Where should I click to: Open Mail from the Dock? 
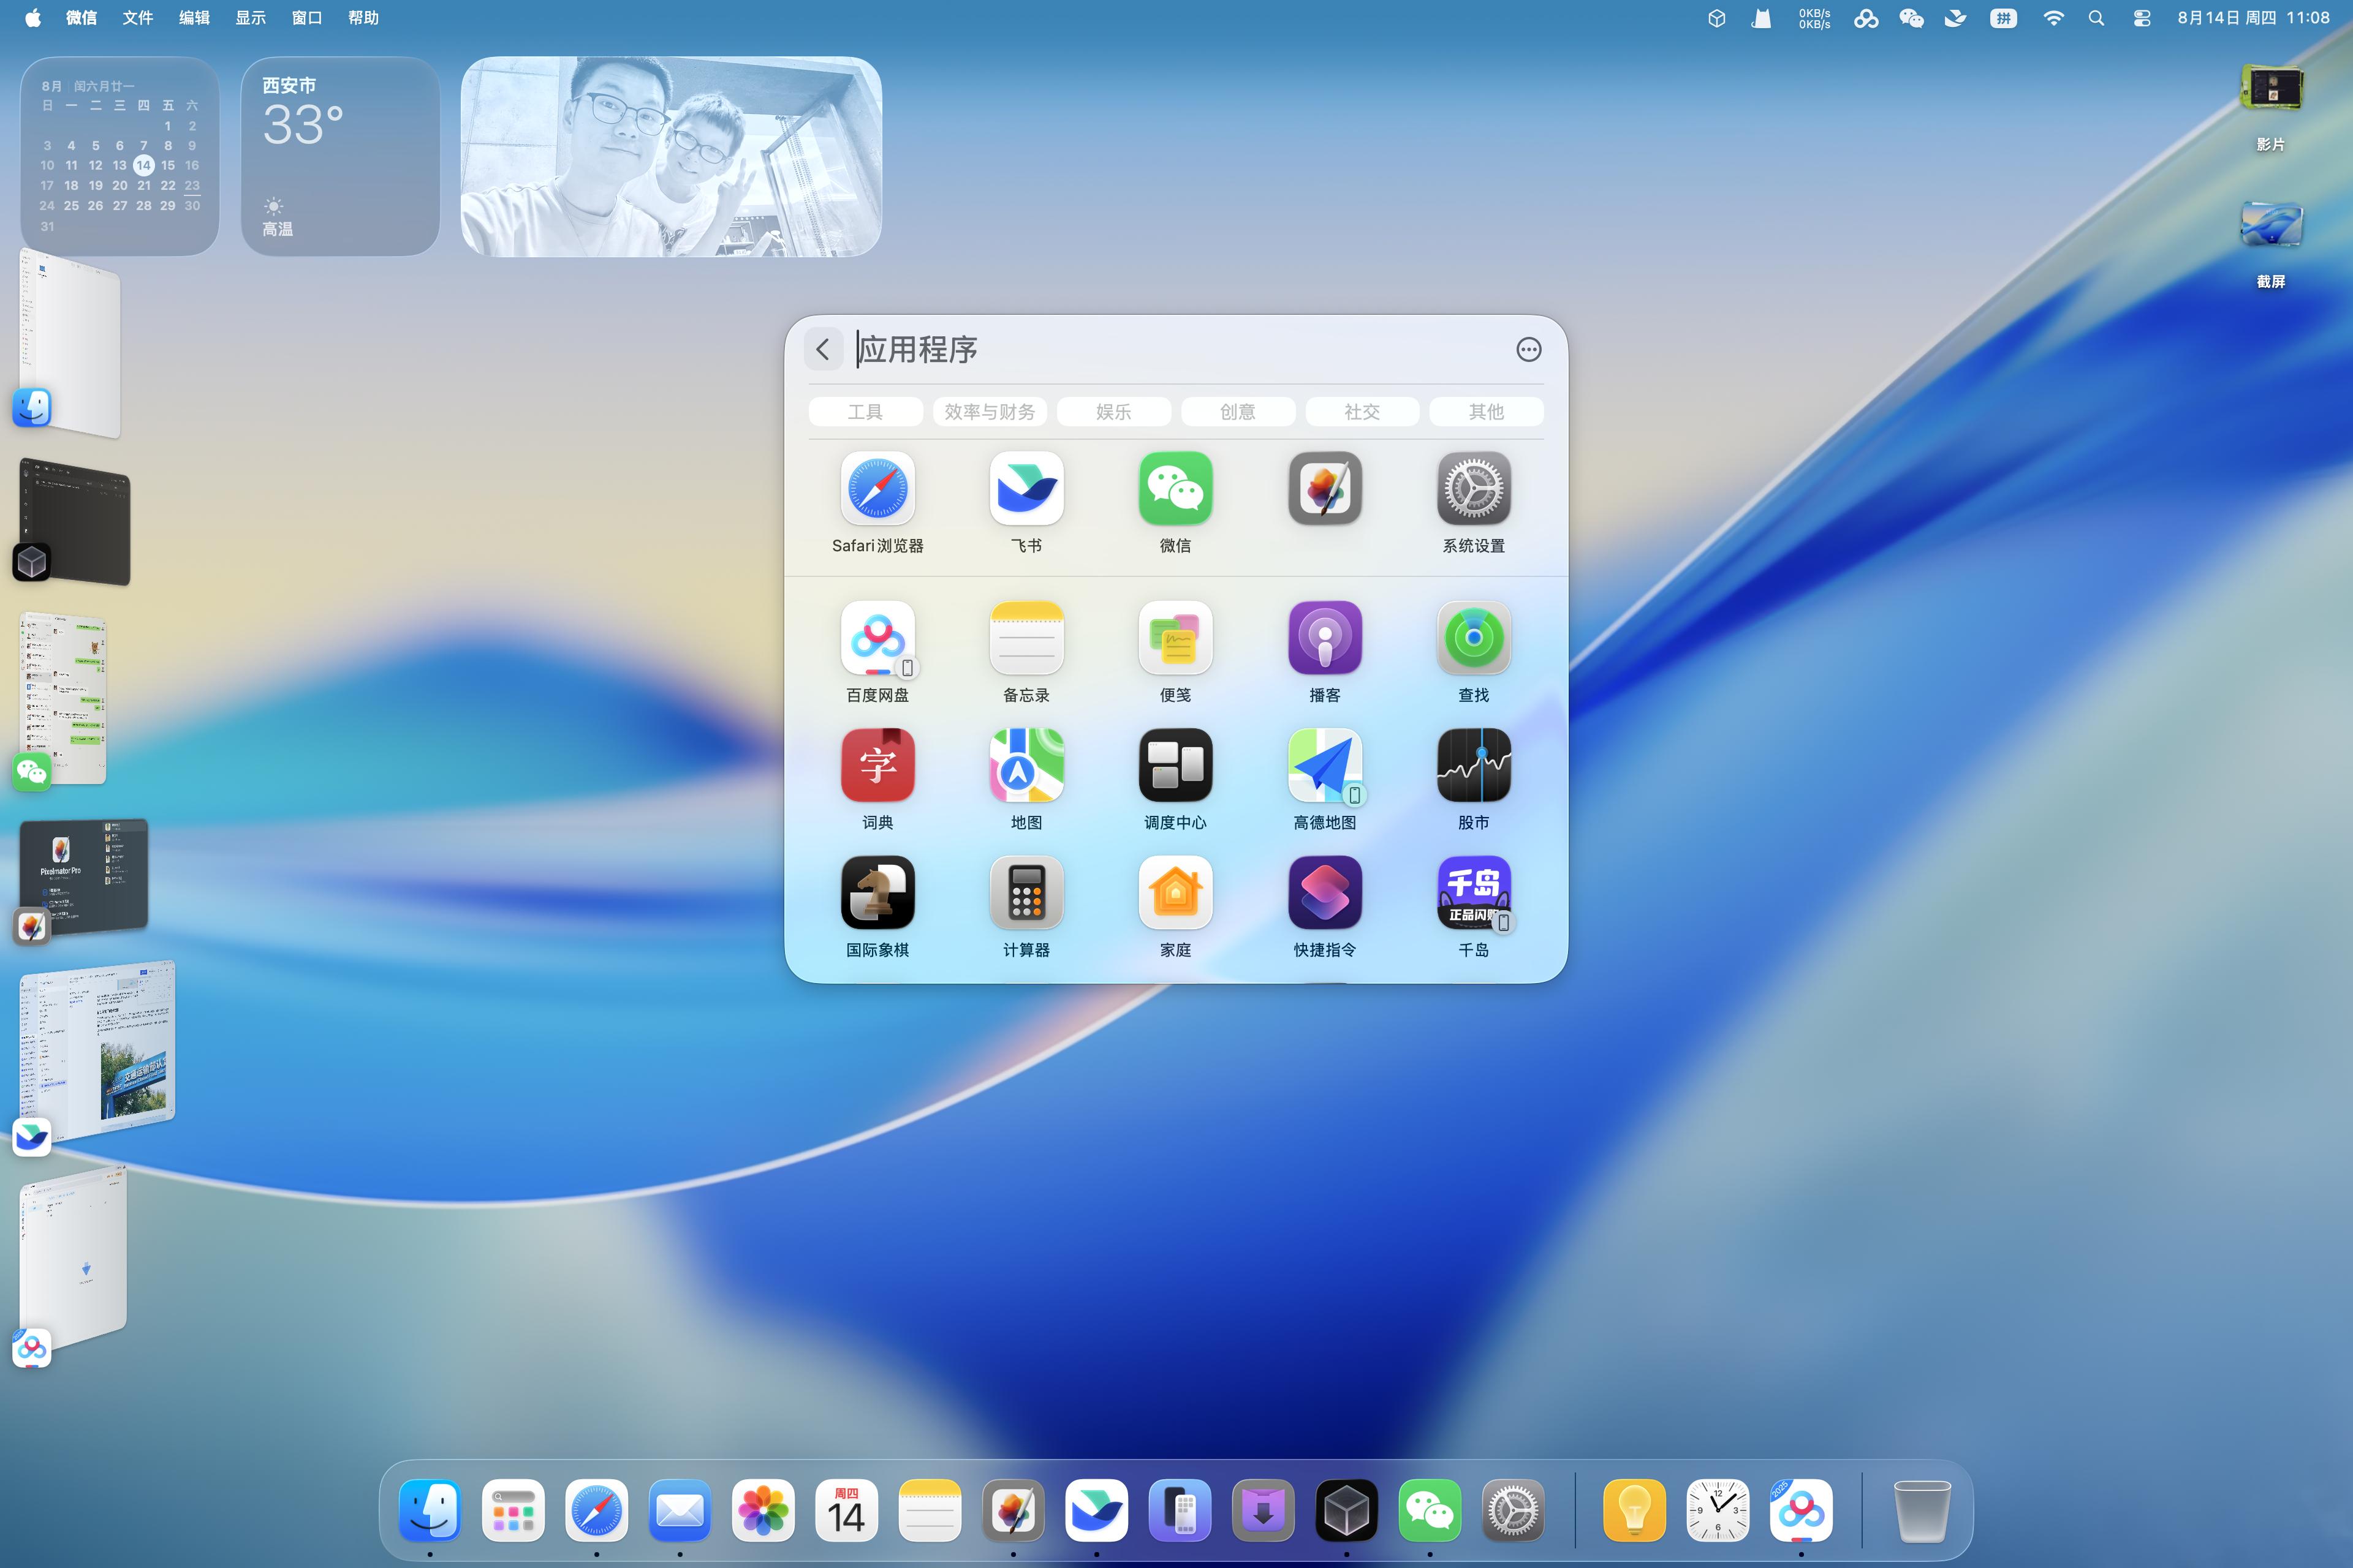click(680, 1510)
